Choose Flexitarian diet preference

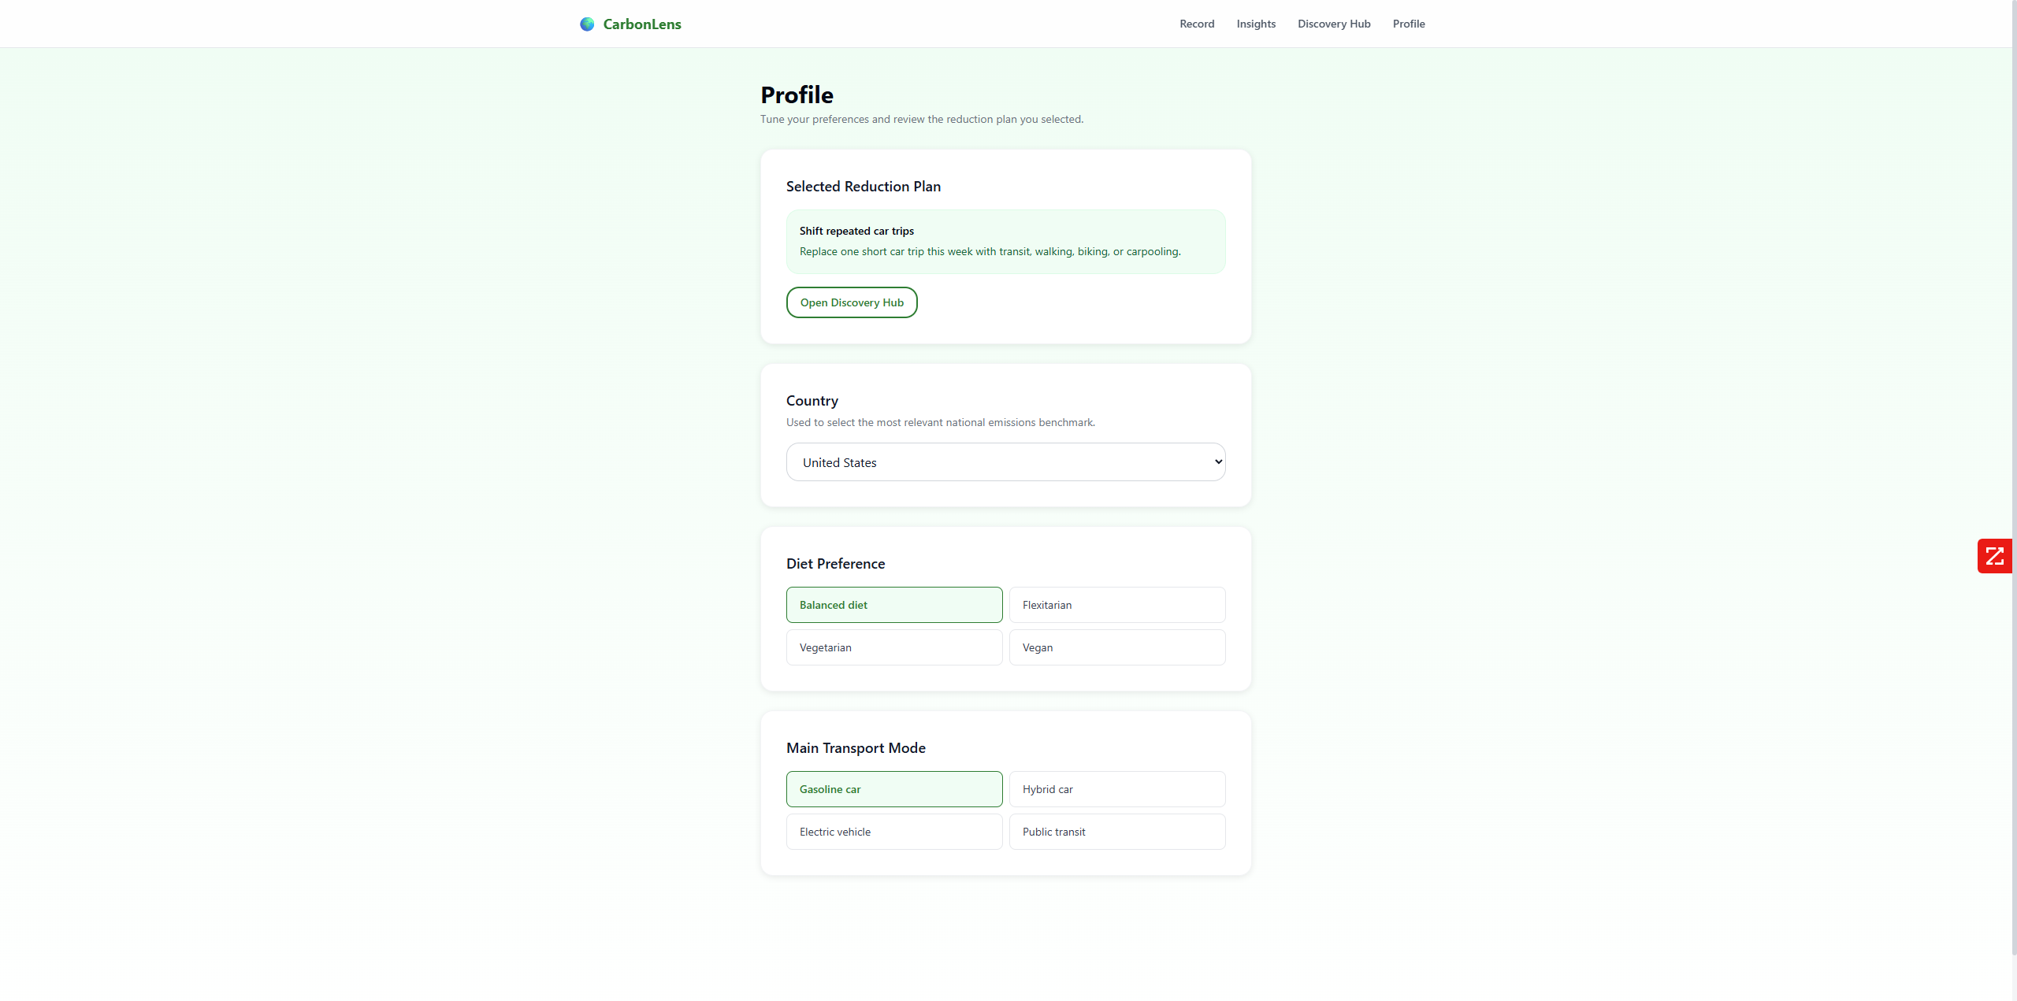pyautogui.click(x=1117, y=605)
